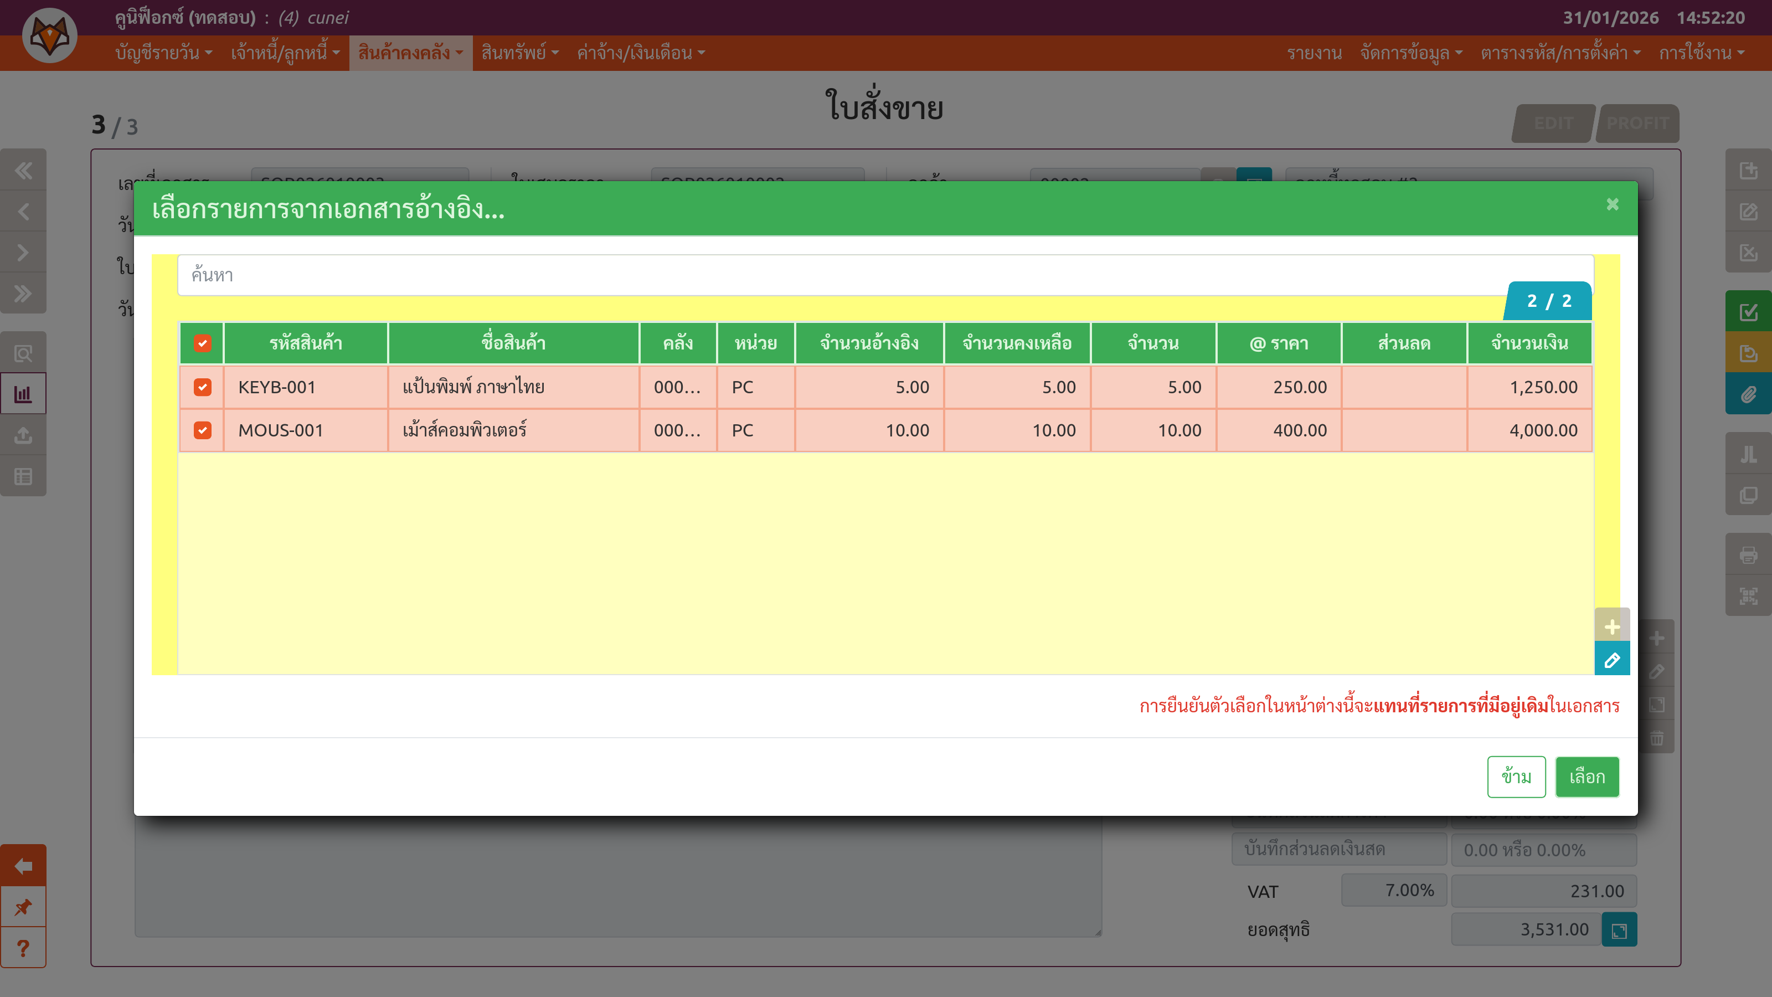Click the blue pencil edit icon in dialog

point(1612,661)
